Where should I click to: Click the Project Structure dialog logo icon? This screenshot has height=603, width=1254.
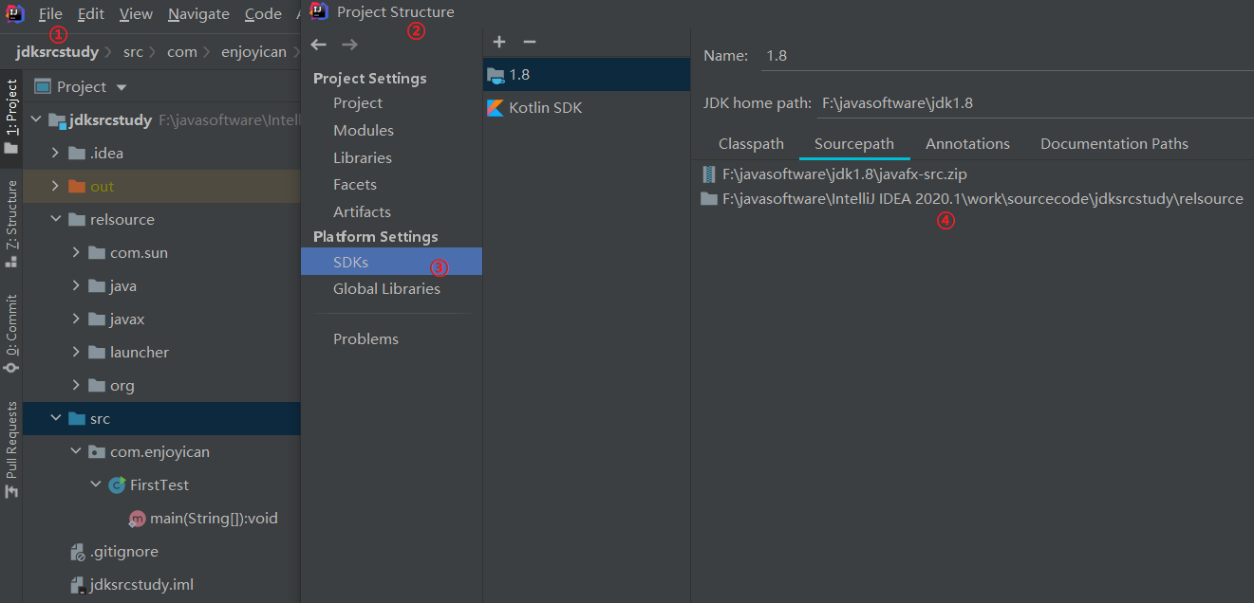coord(319,12)
